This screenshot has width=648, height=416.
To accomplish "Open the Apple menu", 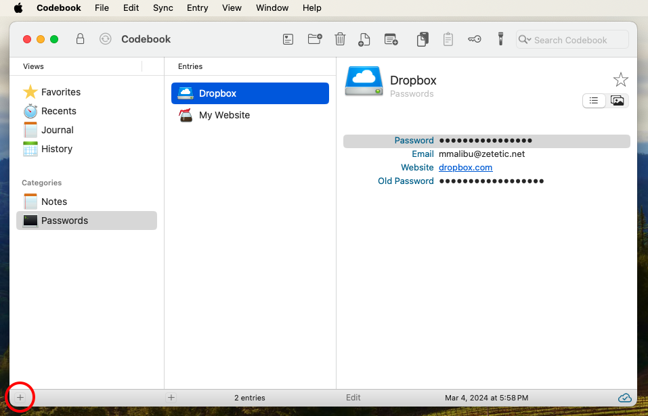I will pyautogui.click(x=18, y=8).
